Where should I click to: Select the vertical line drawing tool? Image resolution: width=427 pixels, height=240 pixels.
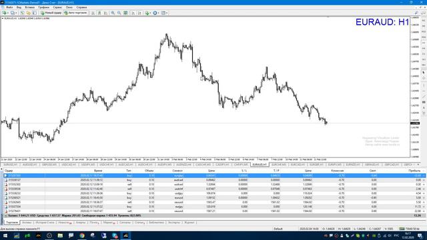(424, 85)
